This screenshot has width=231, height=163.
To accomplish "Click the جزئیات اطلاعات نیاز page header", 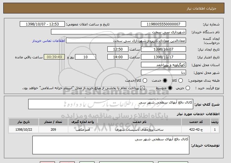I will click(x=201, y=8).
